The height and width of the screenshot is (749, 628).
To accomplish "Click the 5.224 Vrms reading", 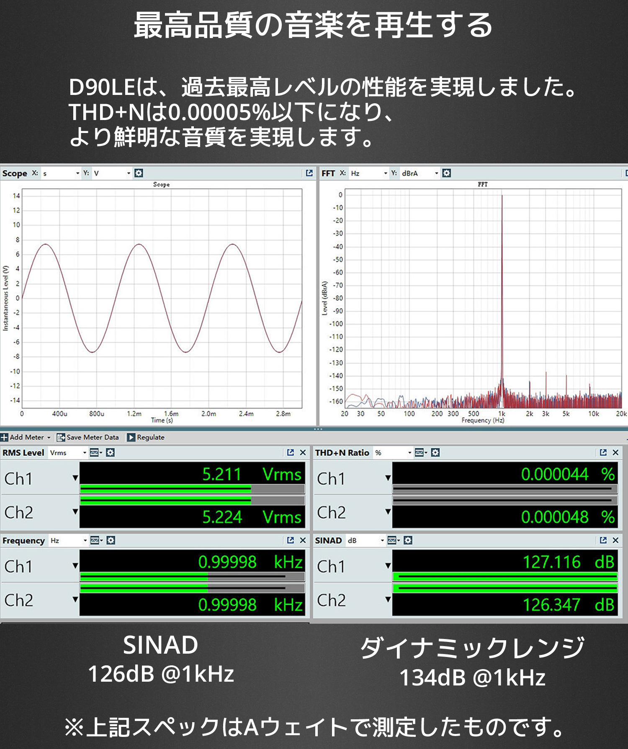I will point(252,517).
